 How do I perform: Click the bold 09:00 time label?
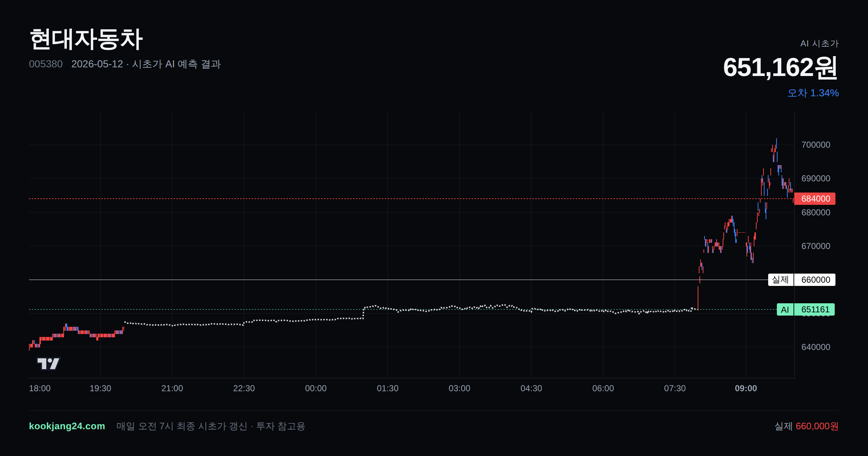pos(746,388)
